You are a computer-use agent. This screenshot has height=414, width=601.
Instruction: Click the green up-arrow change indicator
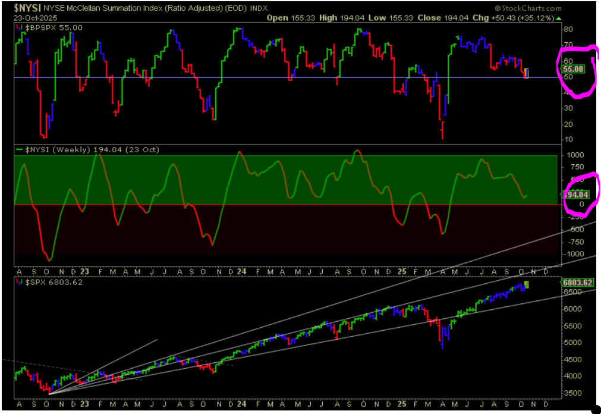[x=558, y=18]
